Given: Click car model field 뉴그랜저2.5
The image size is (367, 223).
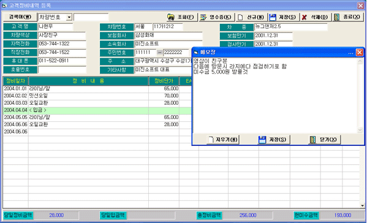Looking at the screenshot, I should pyautogui.click(x=290, y=27).
